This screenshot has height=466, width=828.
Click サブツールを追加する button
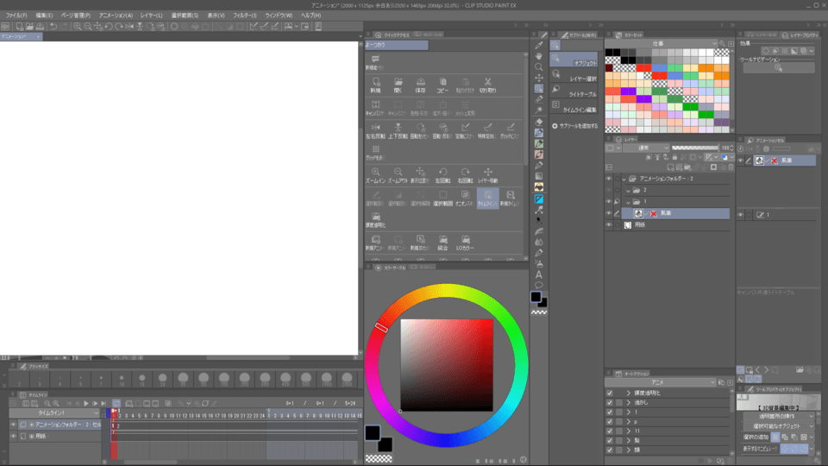click(x=574, y=126)
